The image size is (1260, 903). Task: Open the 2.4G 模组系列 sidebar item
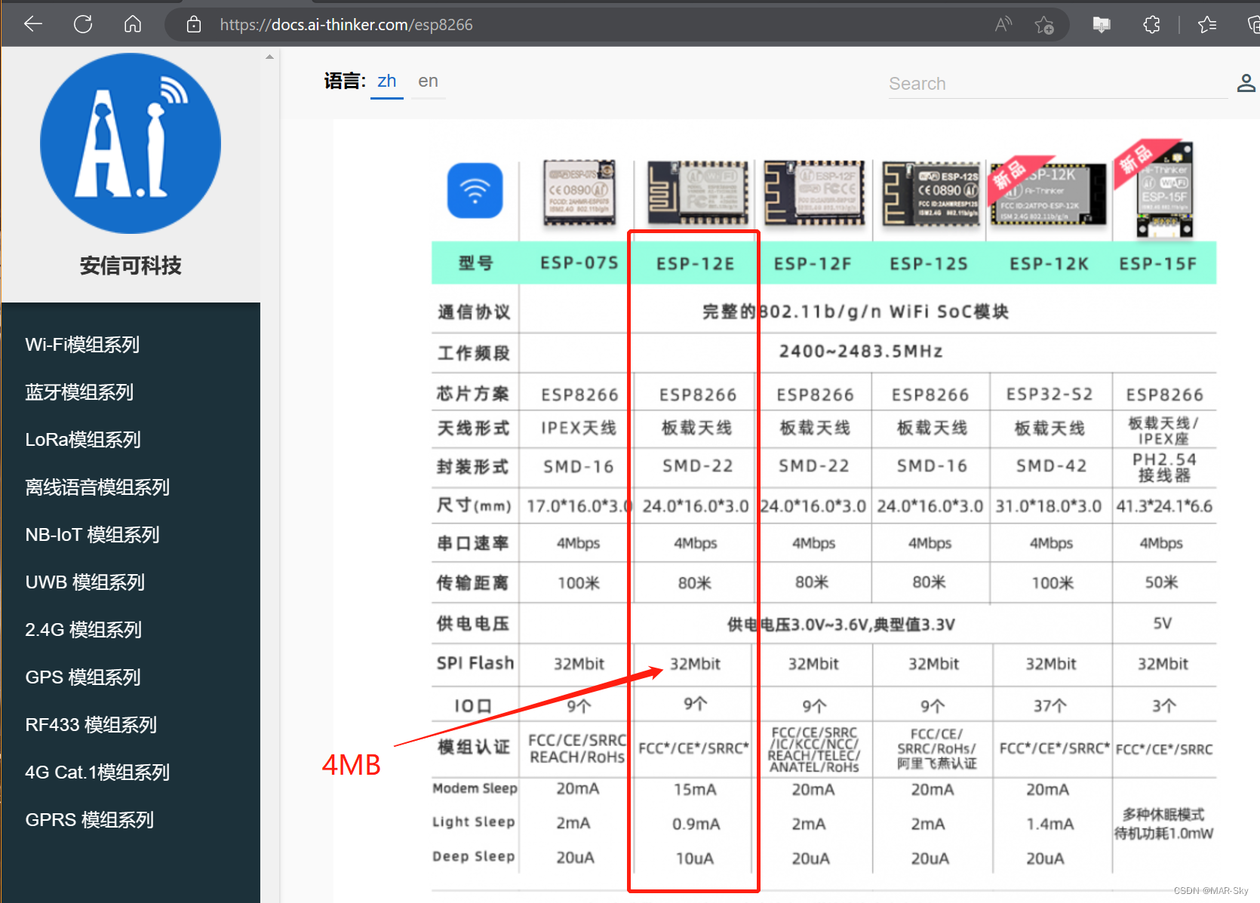tap(84, 630)
